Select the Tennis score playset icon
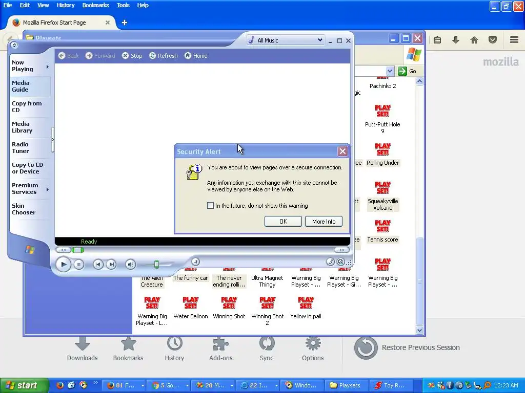 click(382, 226)
